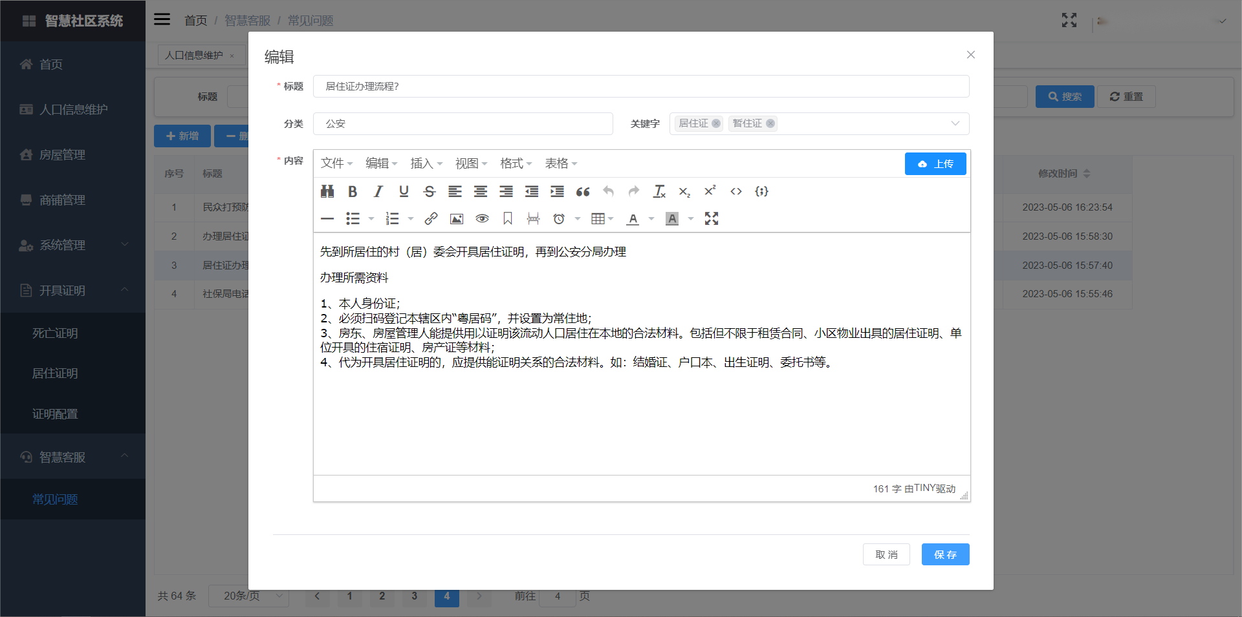The height and width of the screenshot is (617, 1242).
Task: Edit the 分类 category input field
Action: coord(463,123)
